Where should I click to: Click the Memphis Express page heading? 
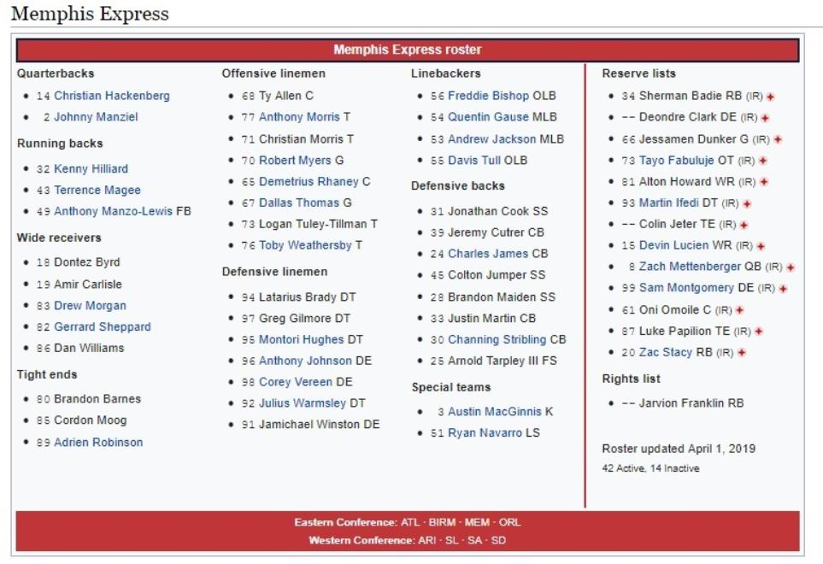[x=90, y=14]
